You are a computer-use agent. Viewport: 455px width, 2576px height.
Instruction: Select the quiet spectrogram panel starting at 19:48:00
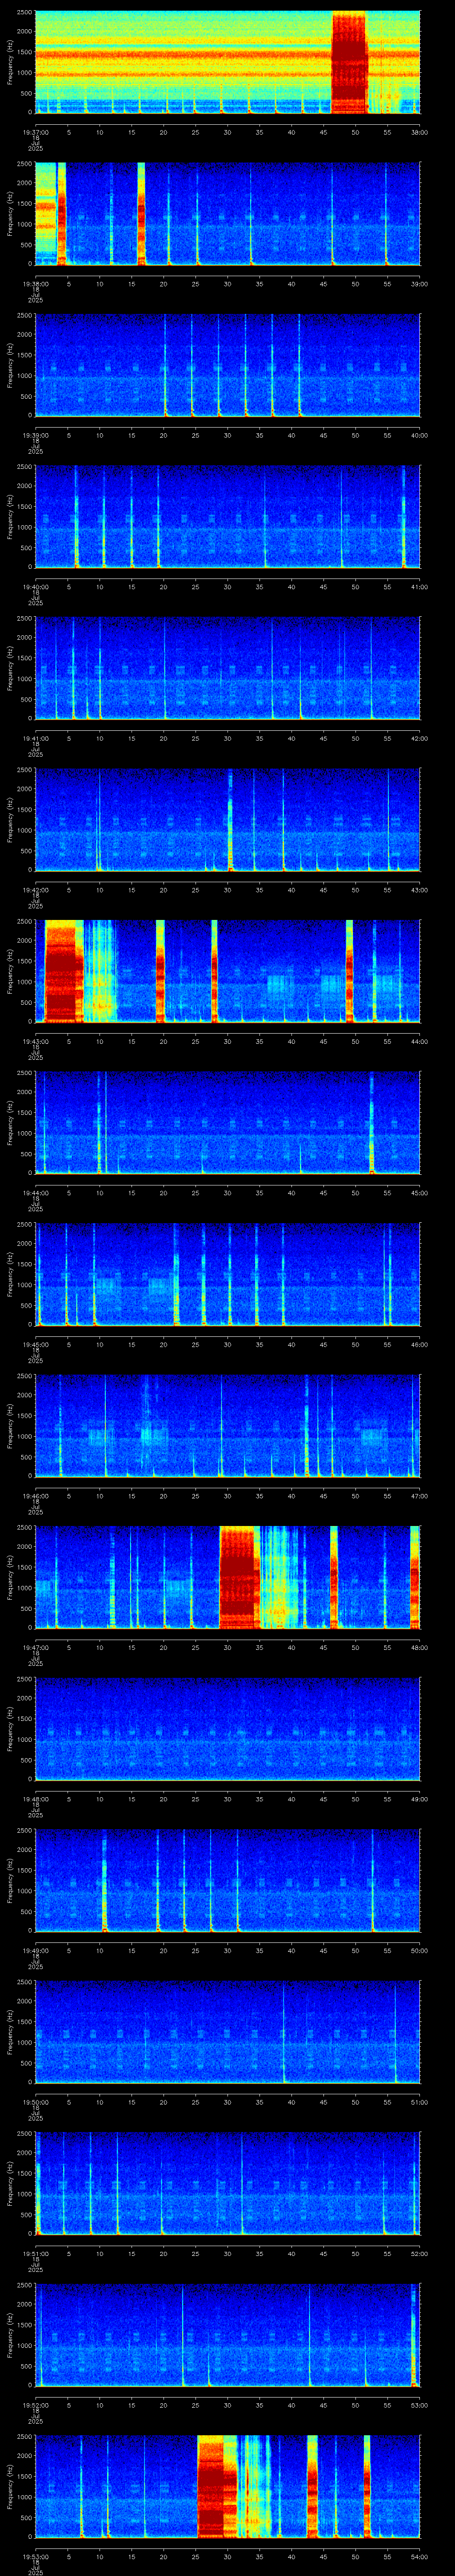(x=227, y=1729)
